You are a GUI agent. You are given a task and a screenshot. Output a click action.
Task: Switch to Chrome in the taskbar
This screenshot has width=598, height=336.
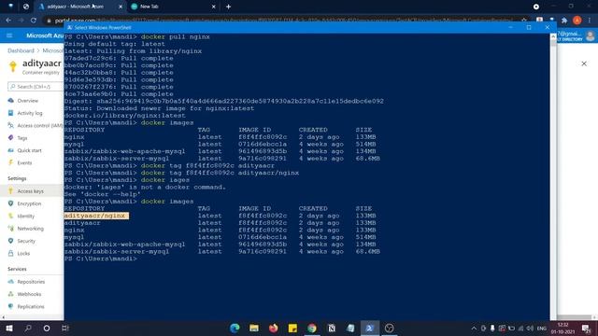click(312, 328)
